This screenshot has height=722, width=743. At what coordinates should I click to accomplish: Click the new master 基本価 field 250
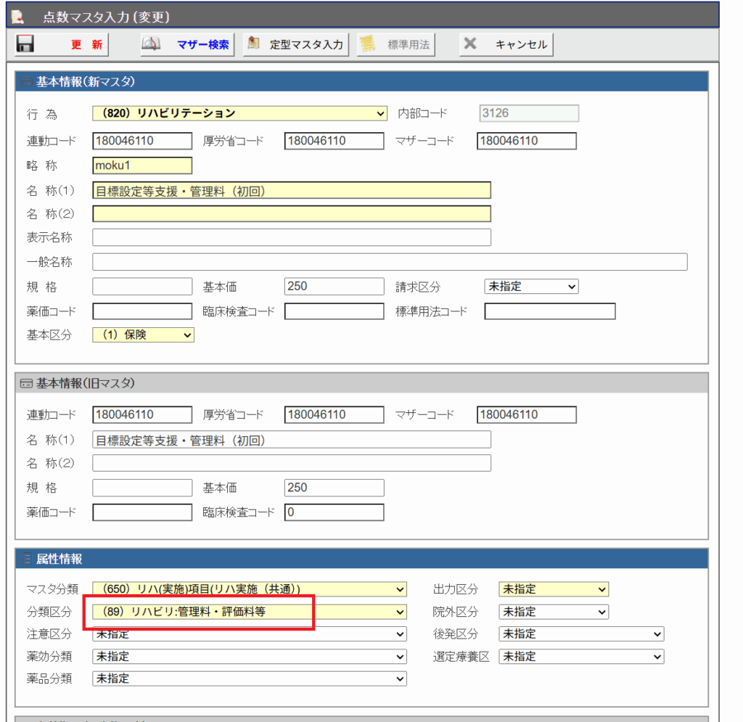[334, 287]
